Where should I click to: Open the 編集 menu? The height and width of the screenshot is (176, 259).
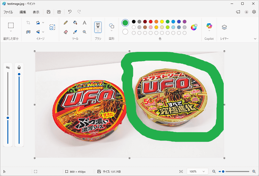tap(23, 12)
